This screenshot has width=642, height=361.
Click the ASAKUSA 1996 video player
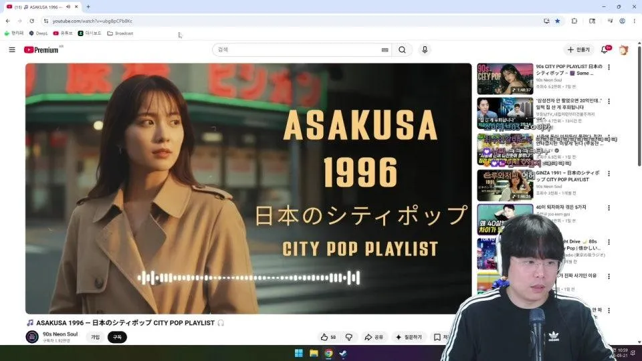pos(248,189)
